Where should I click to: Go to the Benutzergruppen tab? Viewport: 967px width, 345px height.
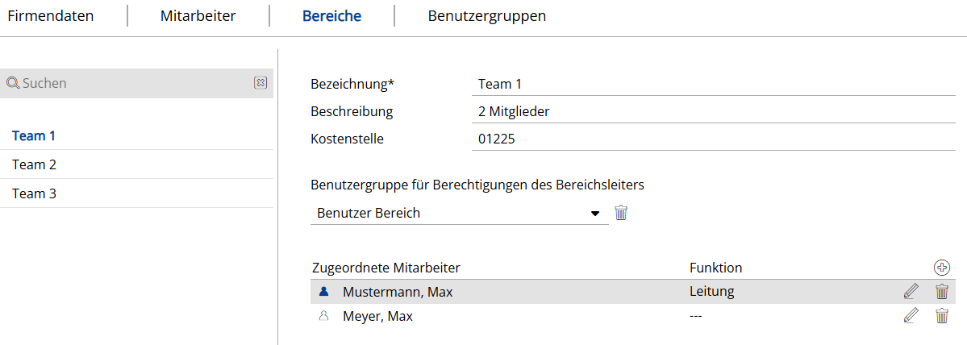point(486,16)
